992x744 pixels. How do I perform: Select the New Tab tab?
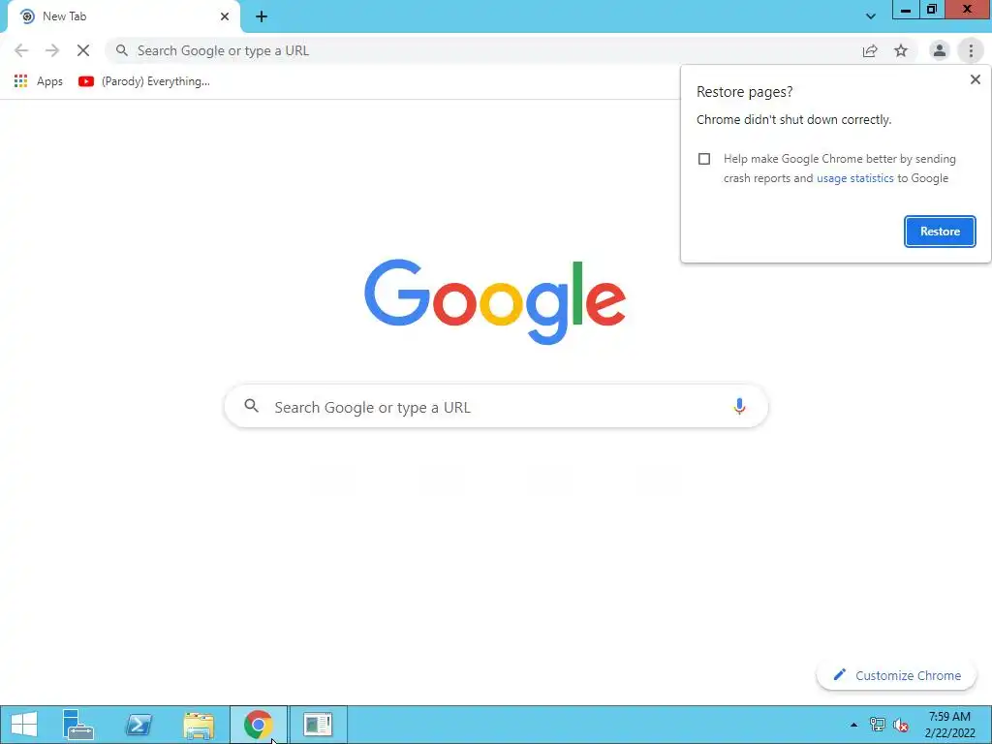coord(123,16)
